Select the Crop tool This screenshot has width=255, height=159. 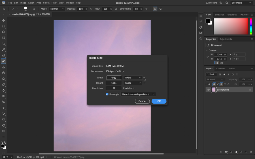point(3,44)
